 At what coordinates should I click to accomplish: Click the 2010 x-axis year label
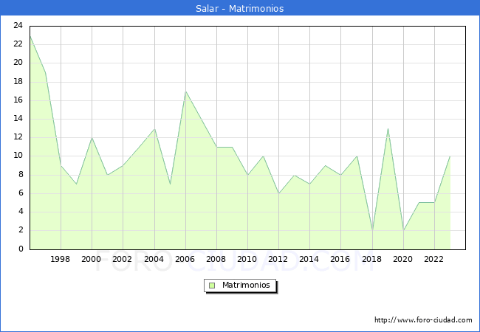(247, 260)
